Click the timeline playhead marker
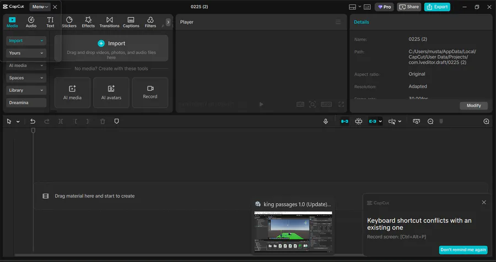This screenshot has width=496, height=262. click(x=33, y=130)
